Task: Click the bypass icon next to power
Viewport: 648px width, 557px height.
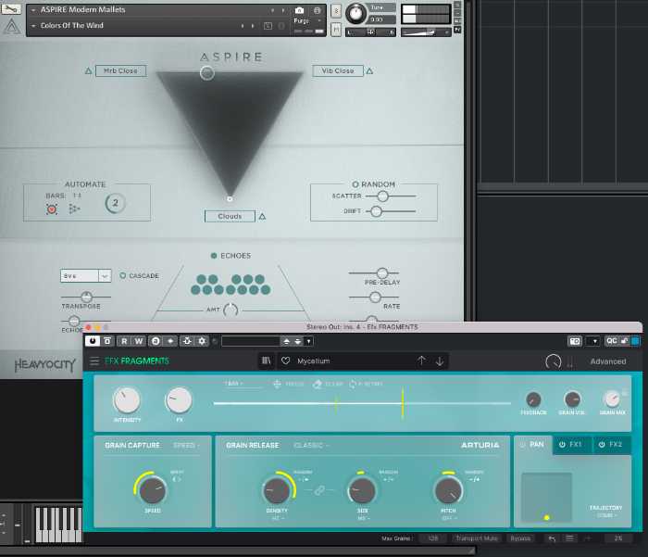Action: tap(107, 341)
